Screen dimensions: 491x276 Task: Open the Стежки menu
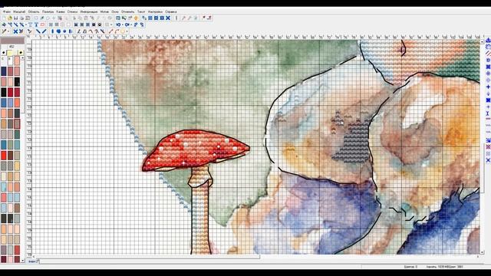click(x=72, y=11)
